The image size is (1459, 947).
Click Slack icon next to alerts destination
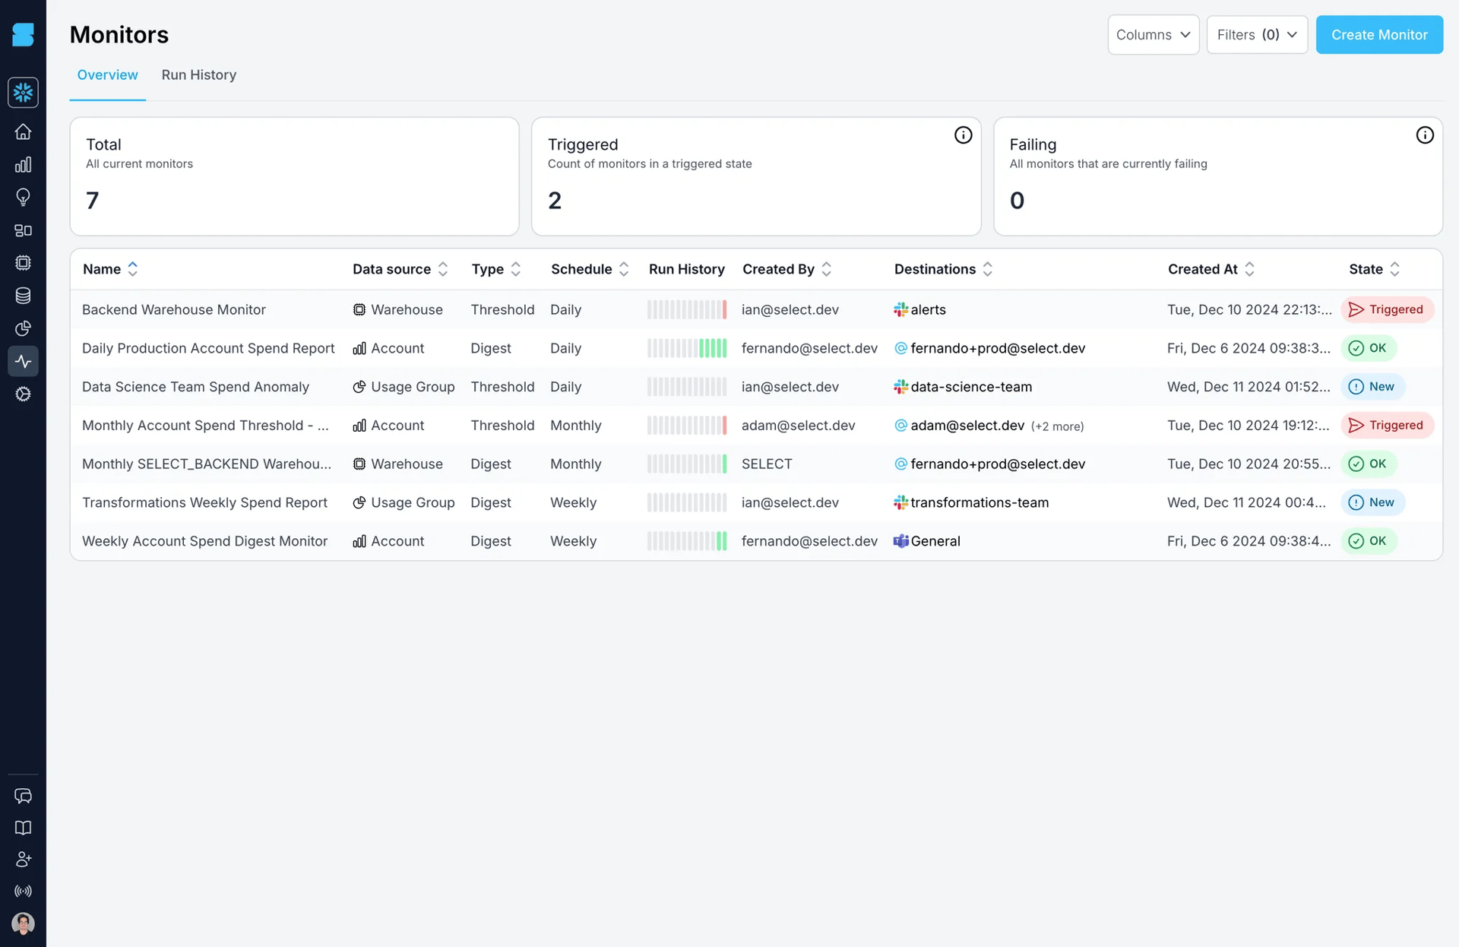point(900,309)
